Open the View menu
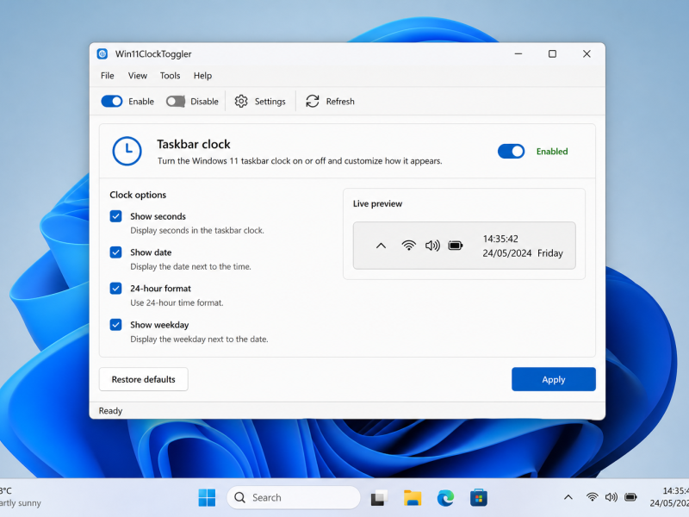Viewport: 689px width, 517px height. [138, 76]
